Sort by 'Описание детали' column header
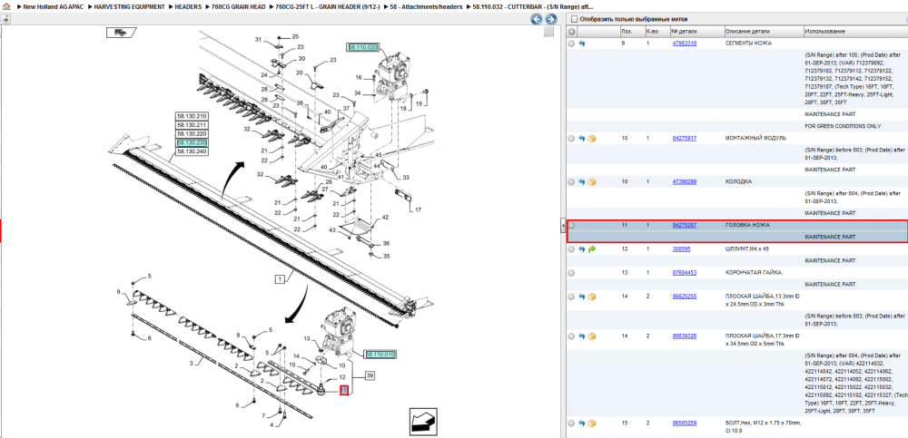 click(x=764, y=31)
